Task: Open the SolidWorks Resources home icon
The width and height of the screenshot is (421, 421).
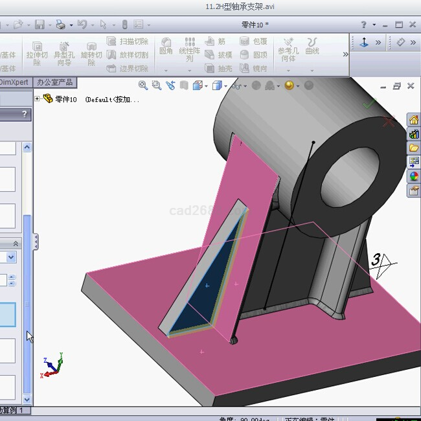Action: [413, 120]
